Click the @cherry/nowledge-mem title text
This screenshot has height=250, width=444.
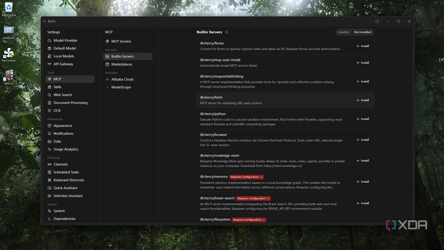pyautogui.click(x=220, y=155)
